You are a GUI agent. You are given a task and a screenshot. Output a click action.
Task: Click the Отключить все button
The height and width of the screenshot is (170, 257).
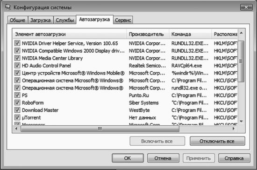click(x=217, y=141)
